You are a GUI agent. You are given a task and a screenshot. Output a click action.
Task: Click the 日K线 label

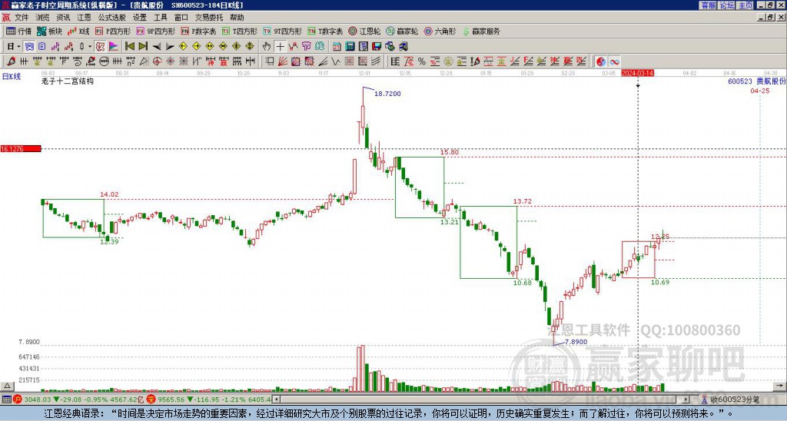click(x=12, y=77)
